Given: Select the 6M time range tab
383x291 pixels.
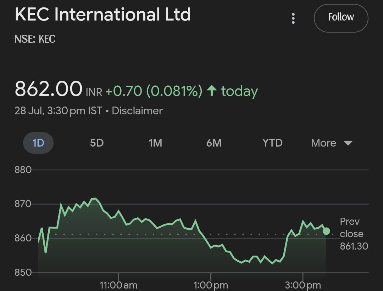Looking at the screenshot, I should coord(214,143).
